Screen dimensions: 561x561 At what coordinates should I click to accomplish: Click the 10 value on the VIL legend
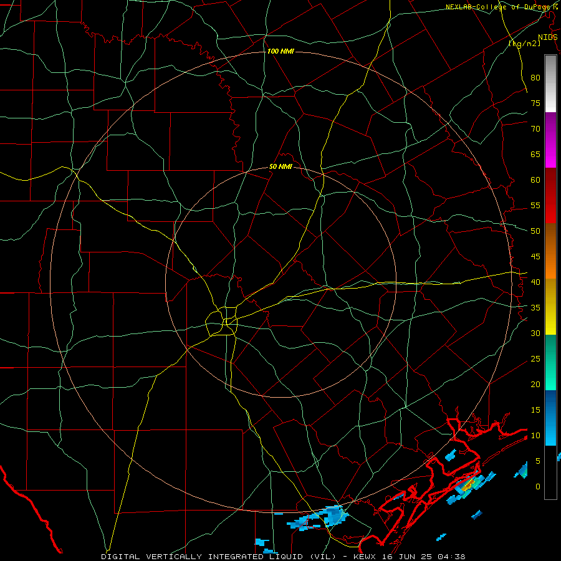click(x=535, y=436)
